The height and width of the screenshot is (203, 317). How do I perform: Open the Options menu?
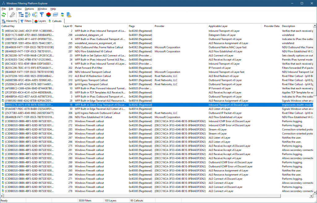29,9
